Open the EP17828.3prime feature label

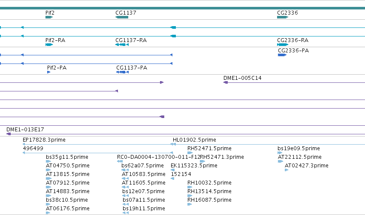click(44, 140)
